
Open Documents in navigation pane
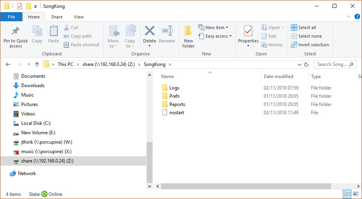[29, 76]
